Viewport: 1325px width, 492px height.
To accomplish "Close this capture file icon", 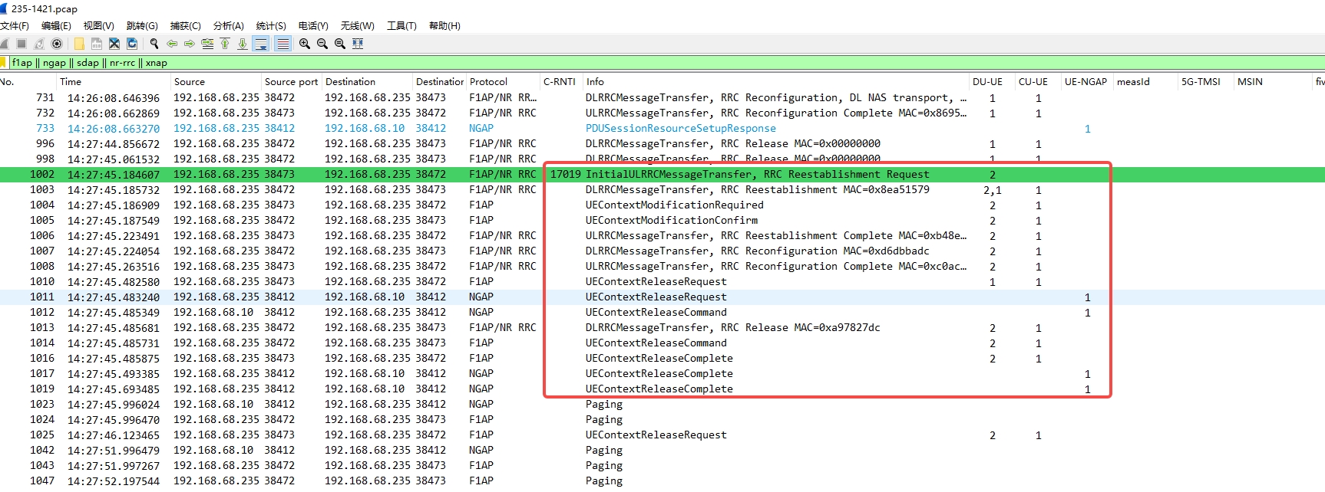I will coord(114,44).
